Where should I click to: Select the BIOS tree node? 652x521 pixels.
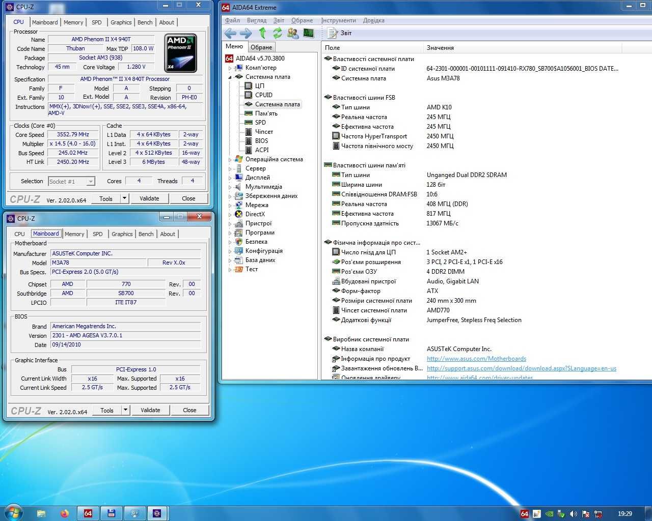[x=261, y=141]
